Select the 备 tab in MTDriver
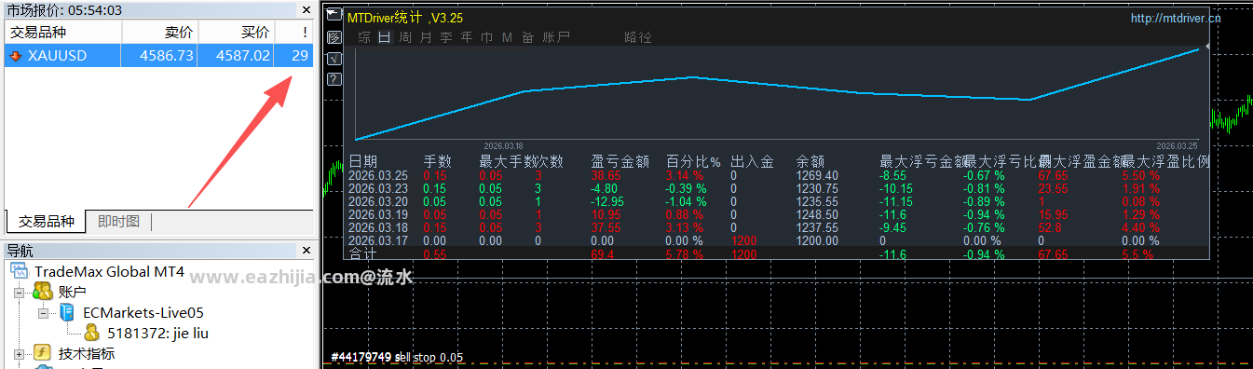Viewport: 1253px width, 369px height. pyautogui.click(x=528, y=38)
